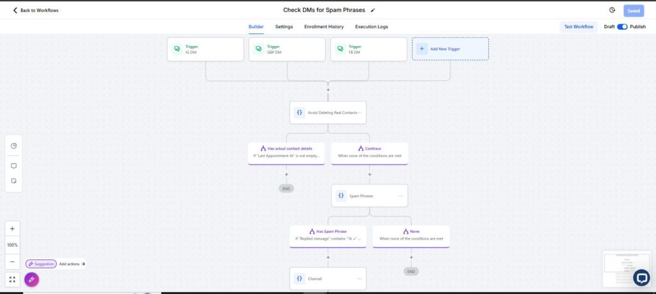Click the sticky note icon
This screenshot has width=656, height=294.
13,181
